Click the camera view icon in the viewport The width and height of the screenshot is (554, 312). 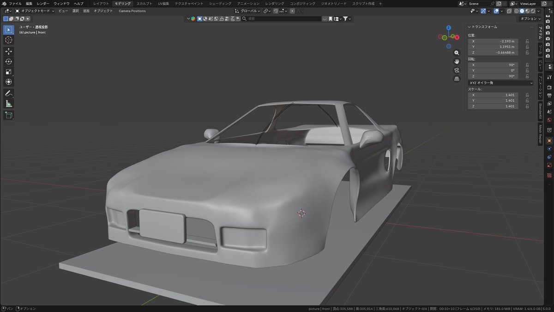(457, 70)
